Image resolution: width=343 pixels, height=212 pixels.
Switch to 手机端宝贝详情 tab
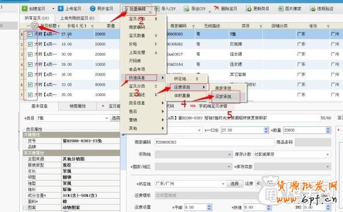tap(213, 106)
